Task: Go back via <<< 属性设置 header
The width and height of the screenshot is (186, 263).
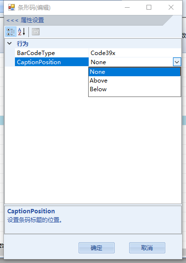Action: (x=25, y=20)
